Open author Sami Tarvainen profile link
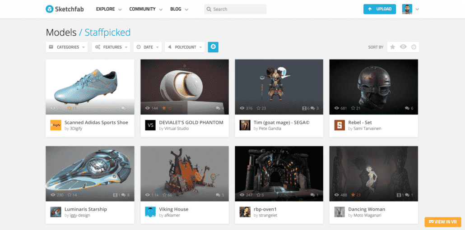 tap(367, 129)
